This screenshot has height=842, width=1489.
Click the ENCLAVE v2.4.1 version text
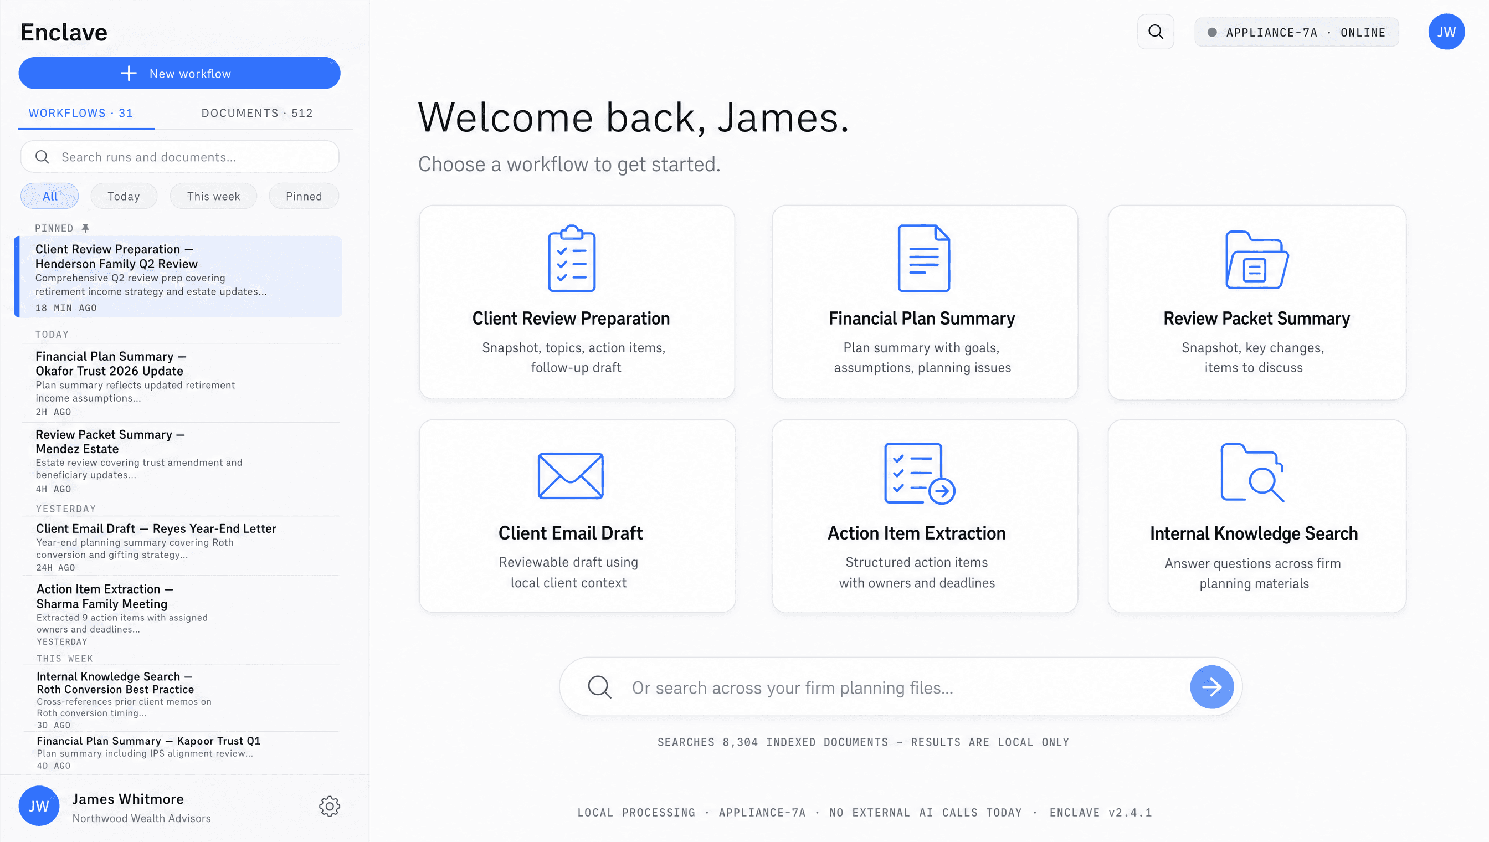1101,813
